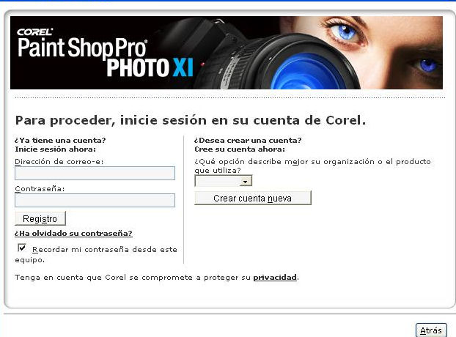
Task: Click the 'Contraseña:' label text
Action: click(x=40, y=189)
